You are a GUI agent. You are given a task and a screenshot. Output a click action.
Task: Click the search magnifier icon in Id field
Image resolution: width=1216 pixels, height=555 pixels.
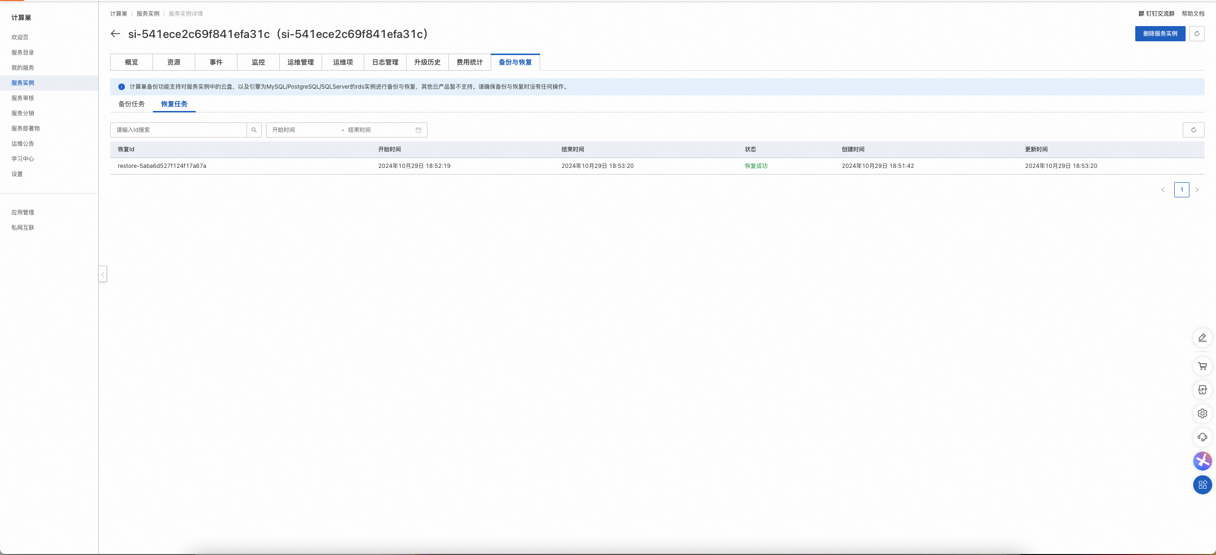[254, 130]
